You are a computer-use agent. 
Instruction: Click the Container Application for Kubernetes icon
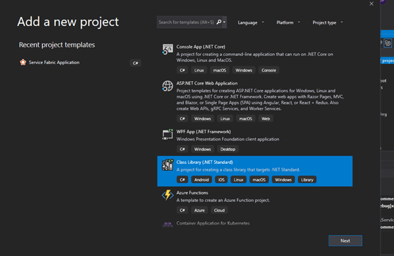coord(168,224)
